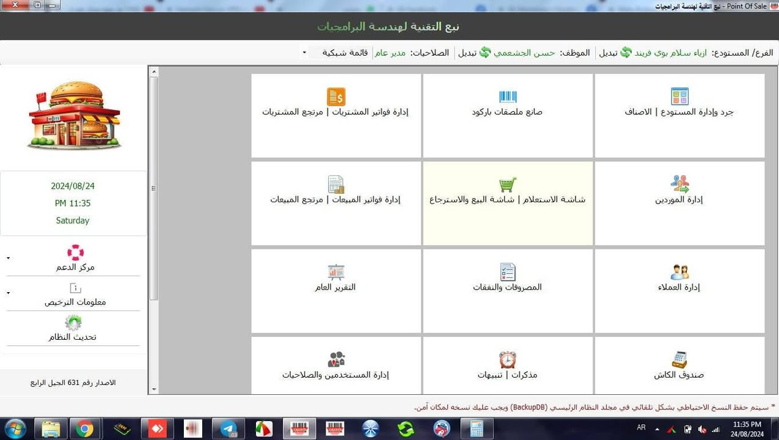Open customers management icon
The image size is (779, 440).
[679, 272]
